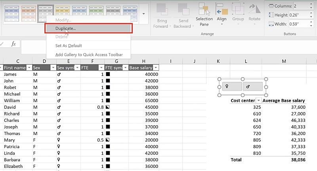This screenshot has height=171, width=317.
Task: Click Add Gallery to Quick Access Toolbar
Action: coord(89,54)
